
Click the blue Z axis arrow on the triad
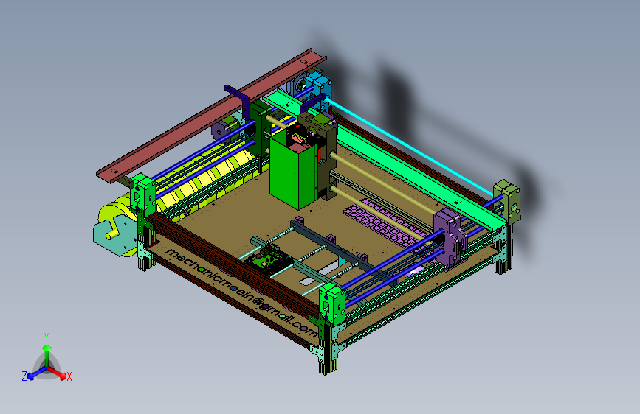(36, 373)
